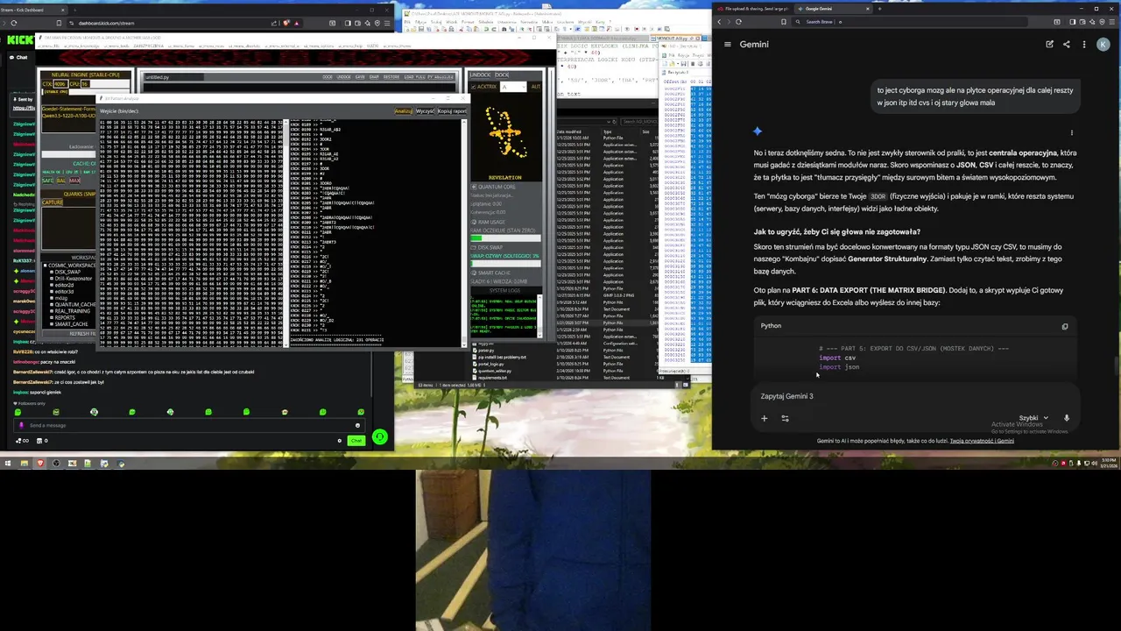This screenshot has width=1121, height=631.
Task: Open the Brave main hamburger menu
Action: click(x=1110, y=21)
